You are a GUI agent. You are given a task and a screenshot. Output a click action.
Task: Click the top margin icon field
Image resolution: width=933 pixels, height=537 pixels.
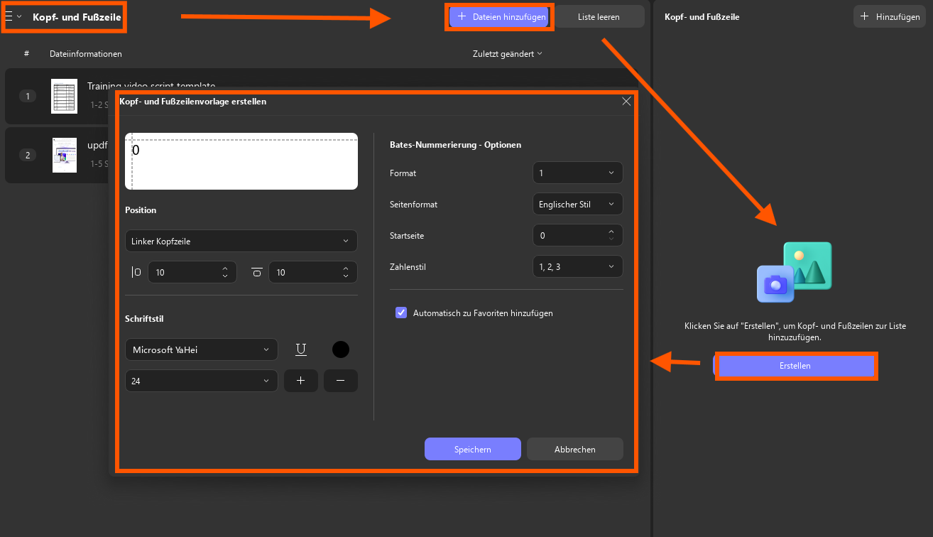(x=312, y=272)
